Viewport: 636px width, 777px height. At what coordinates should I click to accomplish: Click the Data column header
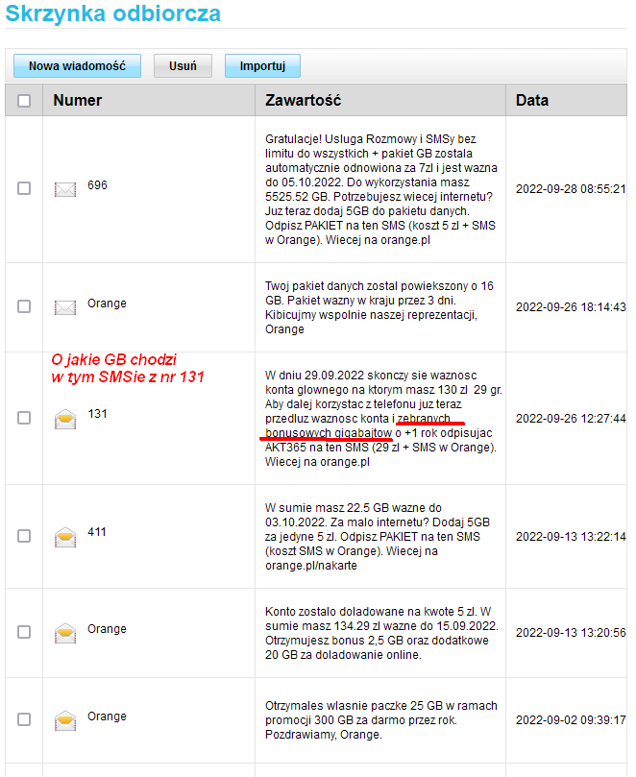(532, 100)
